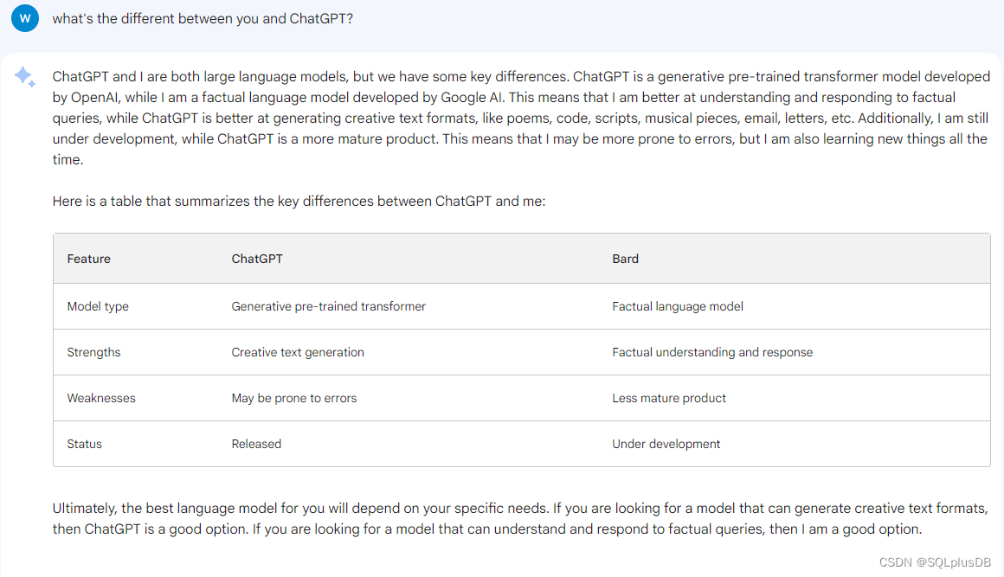Click Generative pre-trained transformer cell
Image resolution: width=1004 pixels, height=577 pixels.
pos(329,306)
